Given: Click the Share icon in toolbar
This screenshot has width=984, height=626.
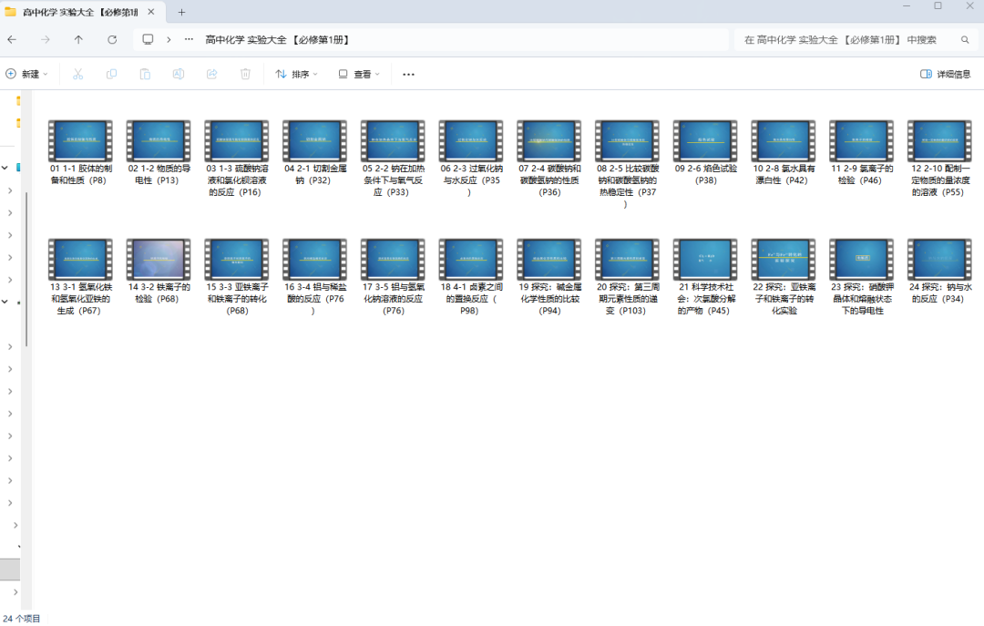Looking at the screenshot, I should [212, 74].
